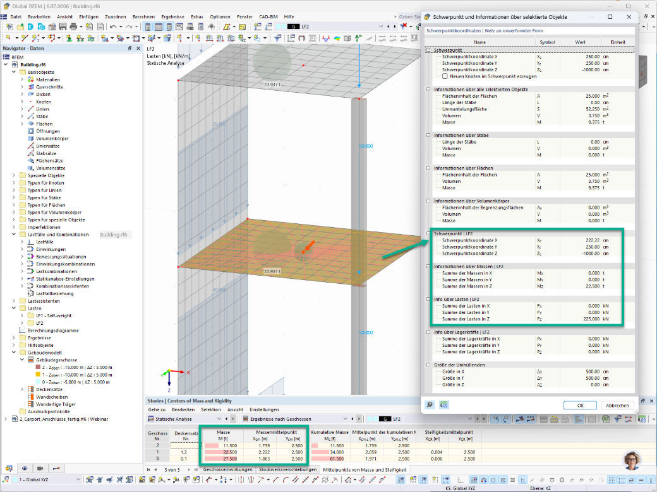Screen dimensions: 657x492
Task: Enable 'Neuen Knoten im Schwerpunkt erzeugen' checkbox
Action: click(x=445, y=76)
